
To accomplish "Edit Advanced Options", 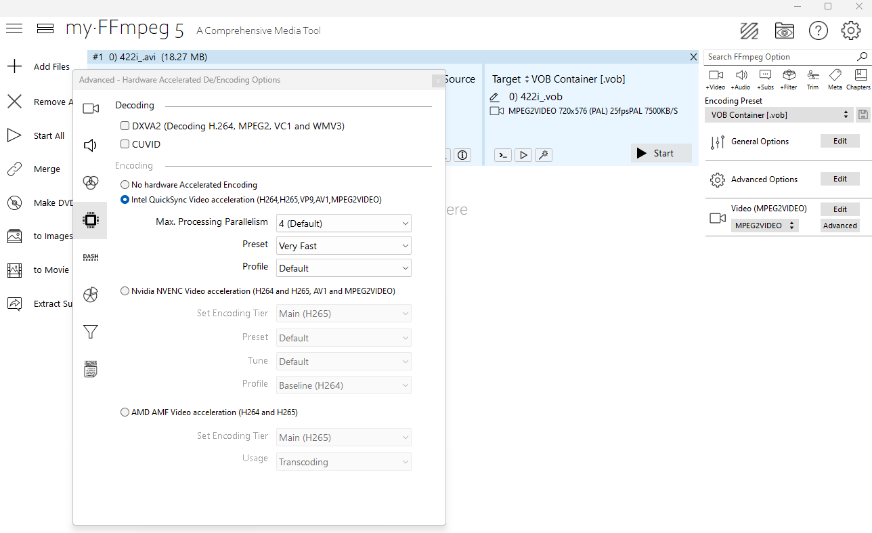I will pos(840,179).
